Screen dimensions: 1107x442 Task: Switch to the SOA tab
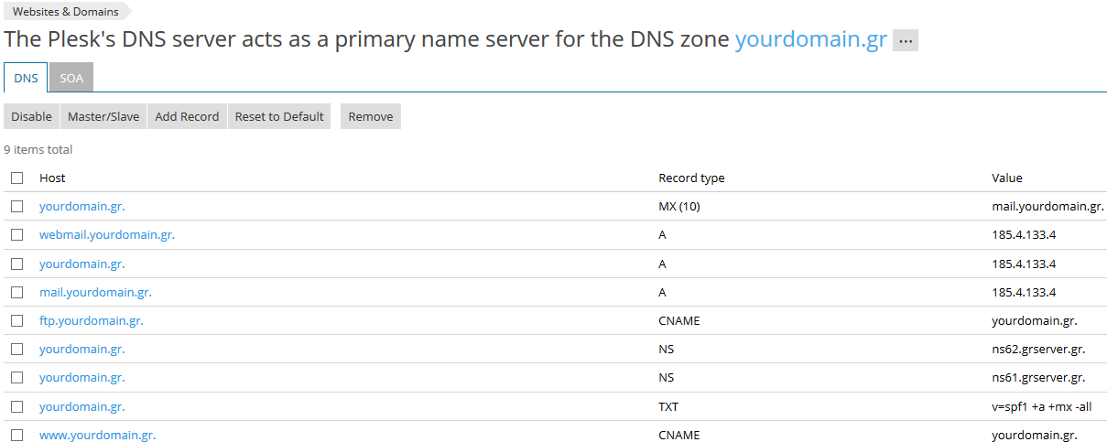(x=71, y=78)
